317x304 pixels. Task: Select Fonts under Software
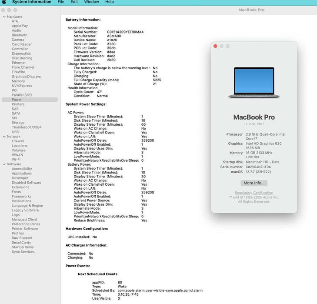(x=16, y=192)
